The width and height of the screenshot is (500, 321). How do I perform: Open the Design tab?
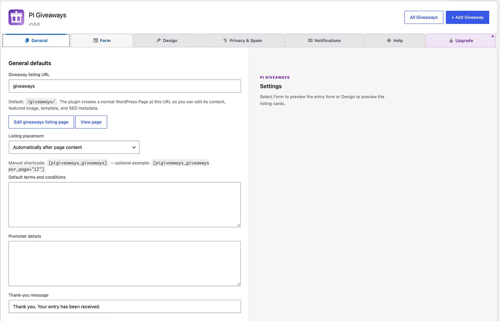tap(167, 40)
